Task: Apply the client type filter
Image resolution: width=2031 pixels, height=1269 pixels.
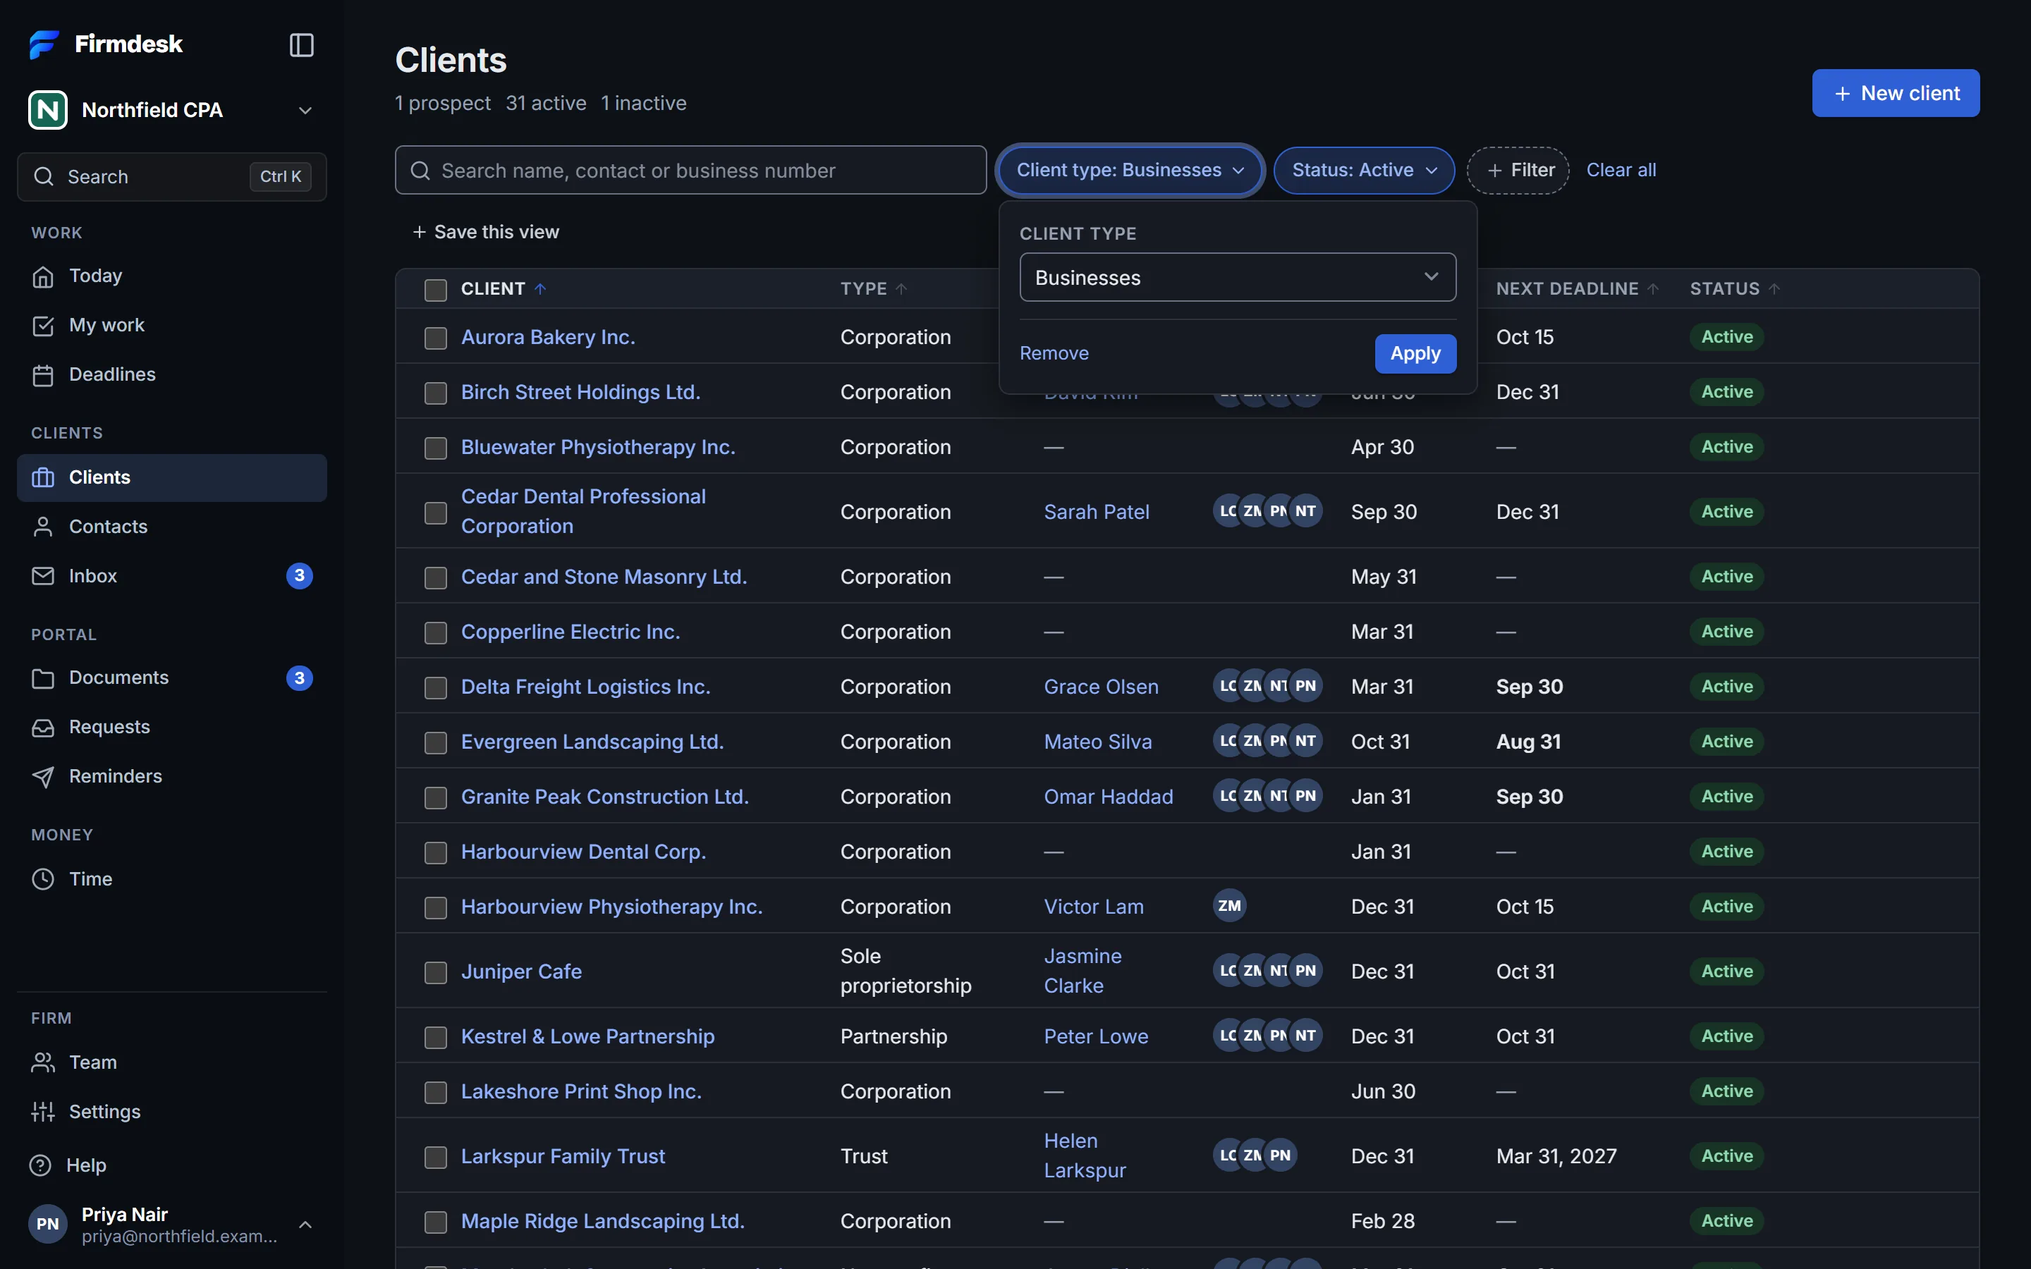Action: tap(1415, 353)
